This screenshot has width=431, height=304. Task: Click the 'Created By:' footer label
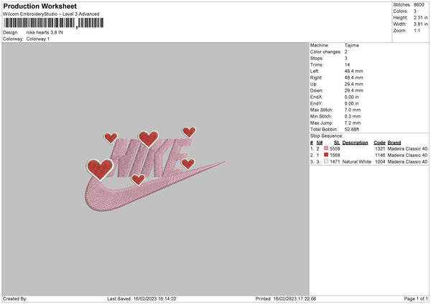coord(15,299)
